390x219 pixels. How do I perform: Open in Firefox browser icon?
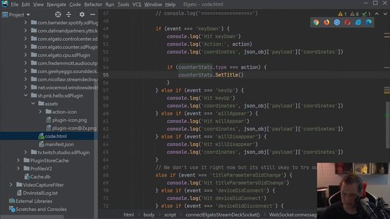click(327, 23)
